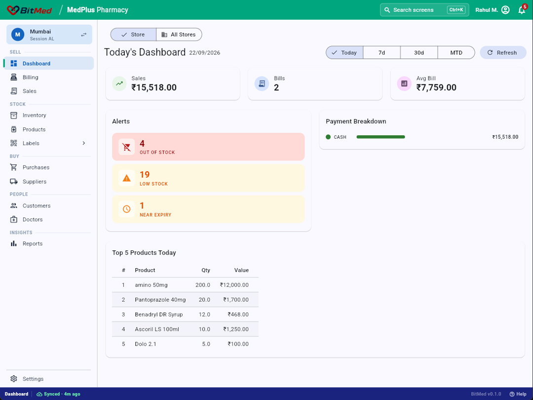The image size is (533, 400).
Task: Click the Reports bar chart icon
Action: click(x=14, y=243)
